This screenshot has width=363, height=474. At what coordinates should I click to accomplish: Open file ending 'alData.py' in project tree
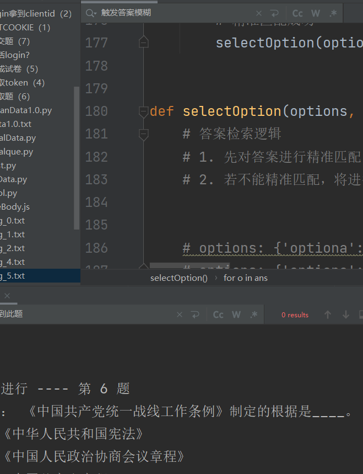click(18, 138)
